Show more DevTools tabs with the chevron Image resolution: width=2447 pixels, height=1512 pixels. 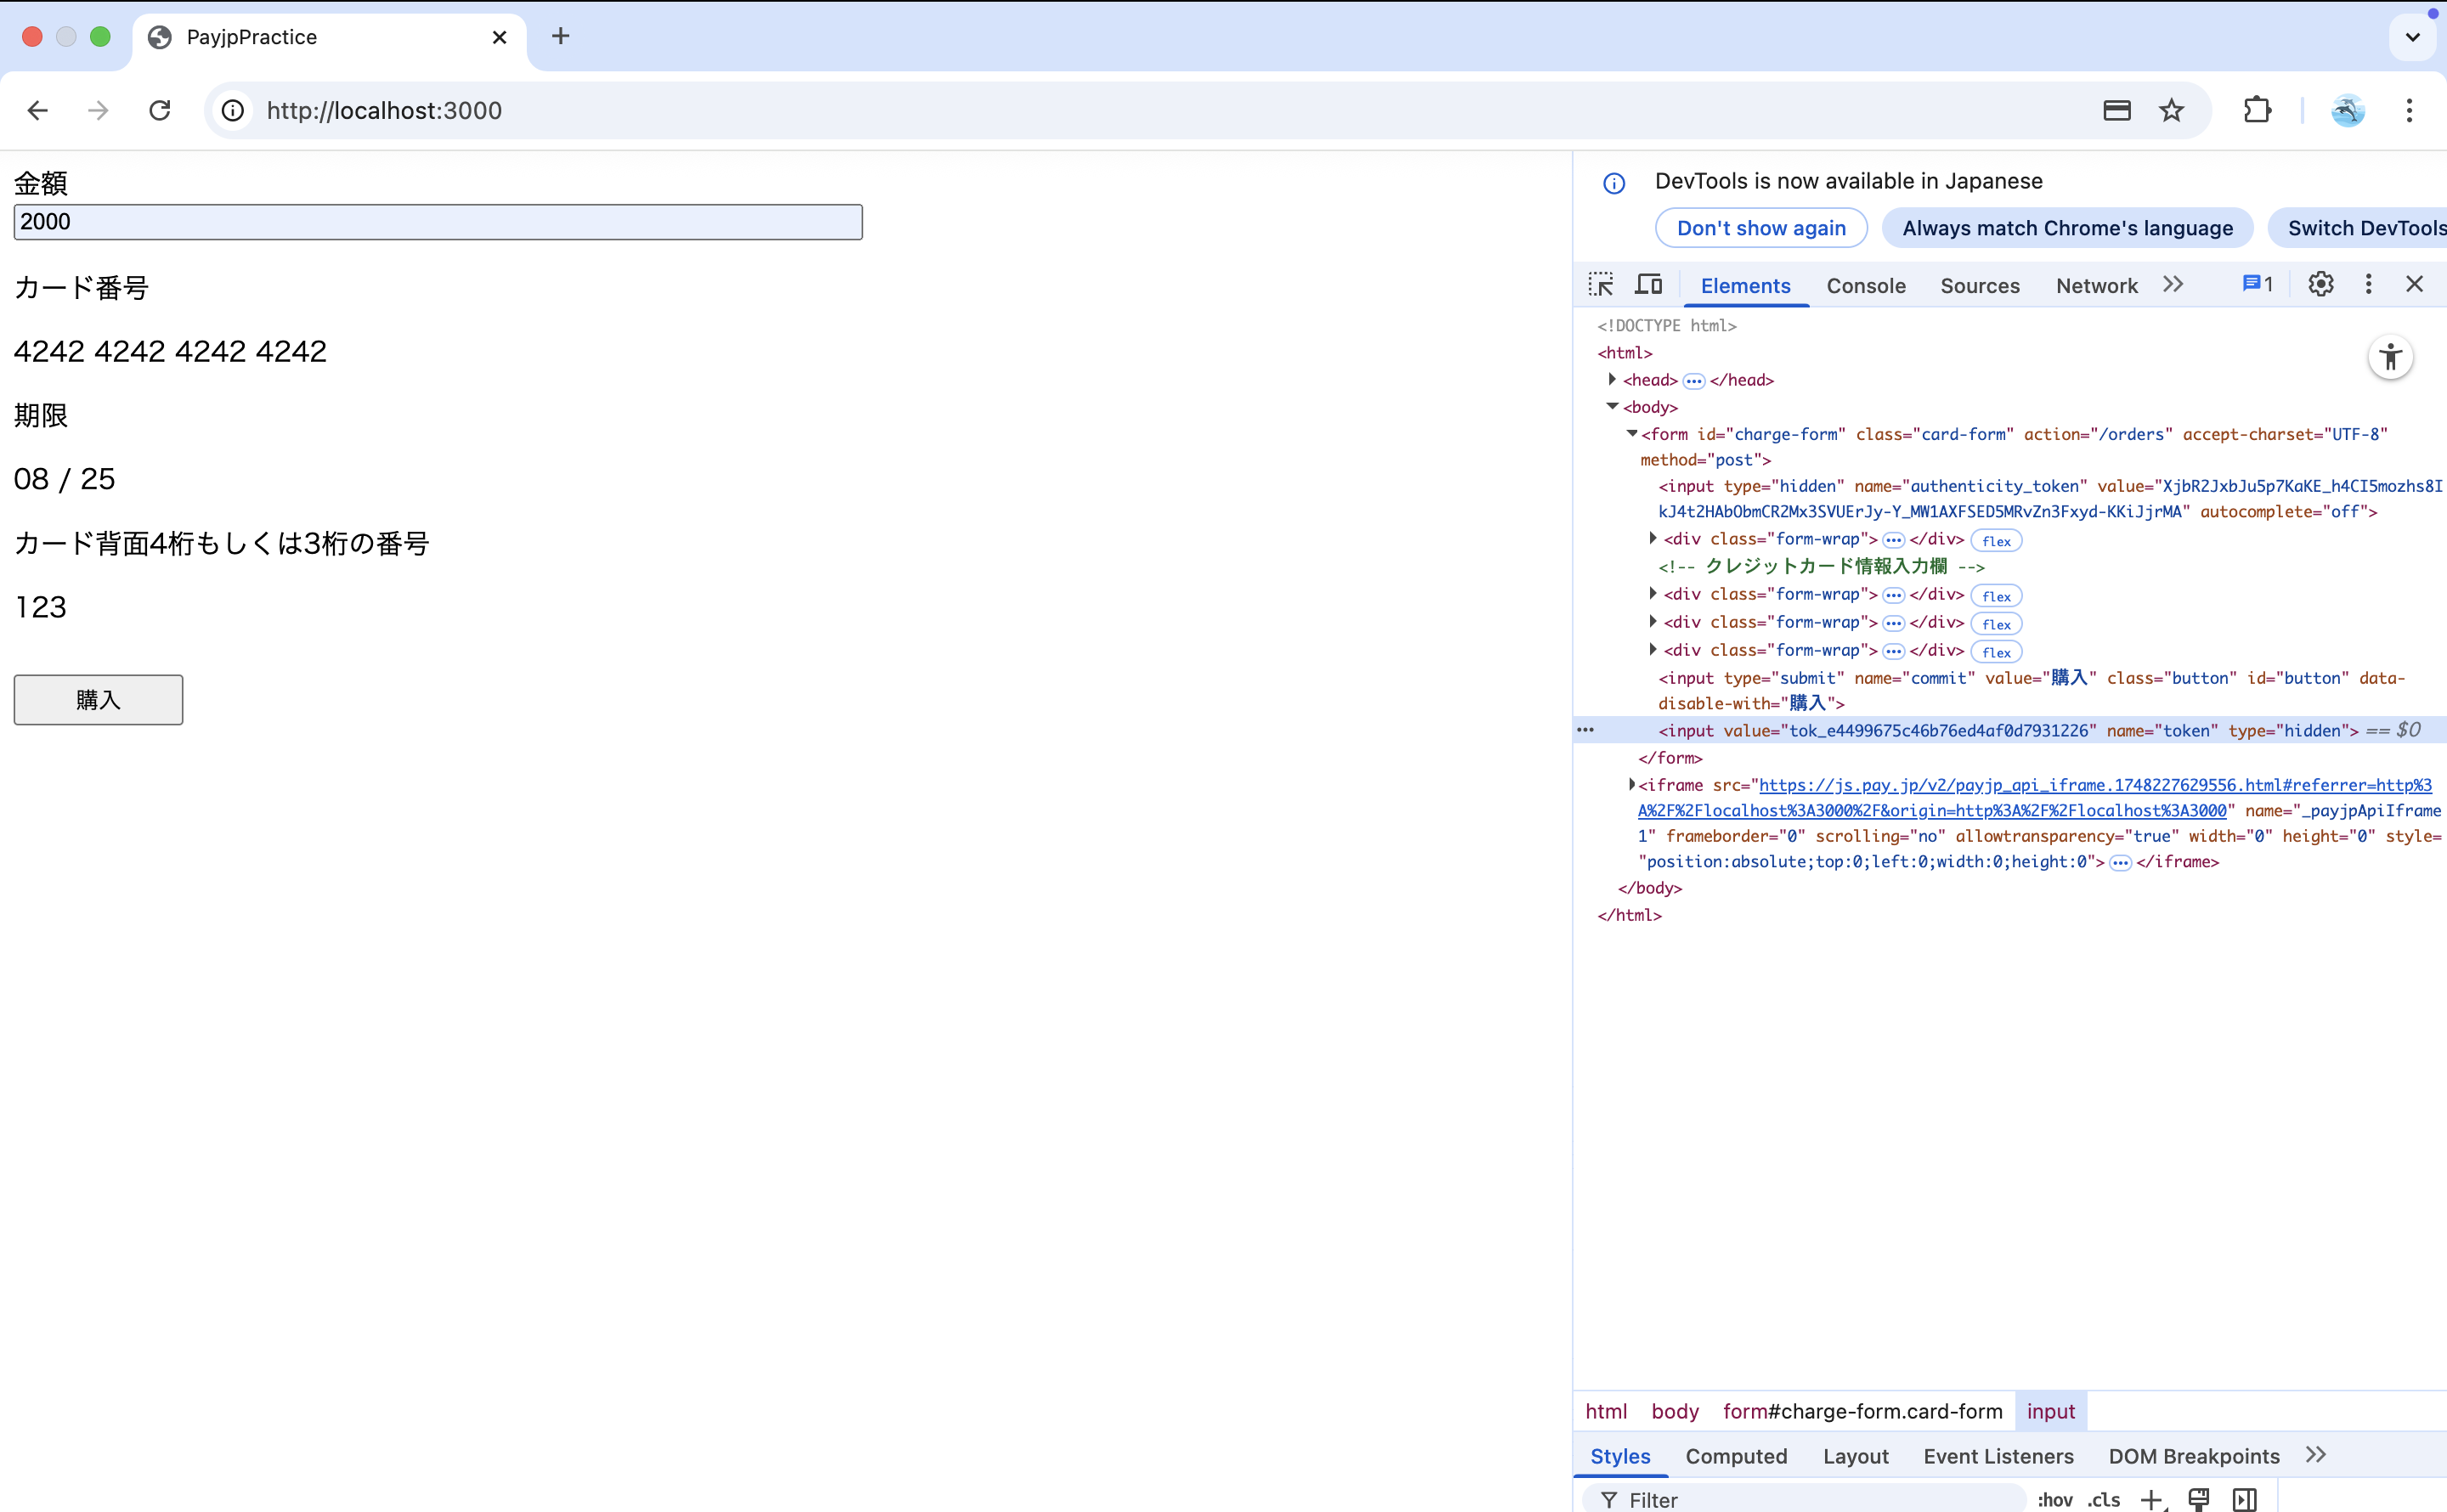point(2172,285)
